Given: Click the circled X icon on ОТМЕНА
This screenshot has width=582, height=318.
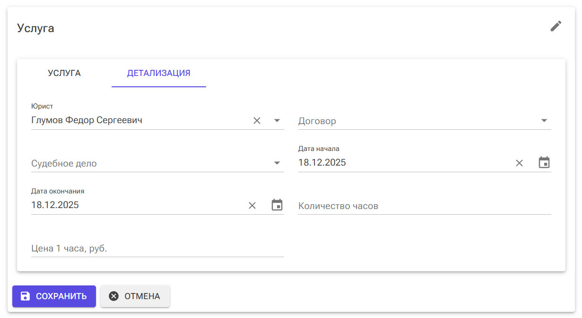Looking at the screenshot, I should point(113,296).
